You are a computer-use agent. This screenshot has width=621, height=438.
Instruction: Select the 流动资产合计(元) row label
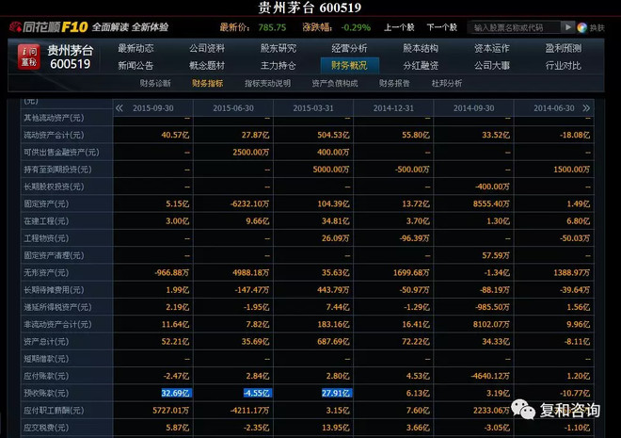point(54,135)
